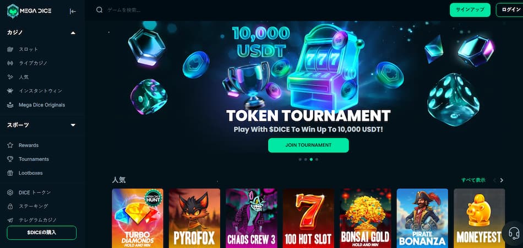The width and height of the screenshot is (523, 248).
Task: Select the first carousel dot
Action: click(x=300, y=159)
